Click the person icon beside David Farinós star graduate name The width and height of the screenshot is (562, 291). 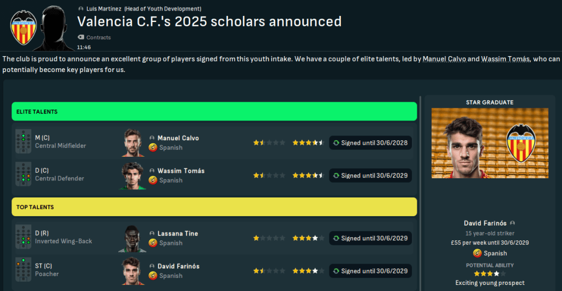[x=513, y=223]
